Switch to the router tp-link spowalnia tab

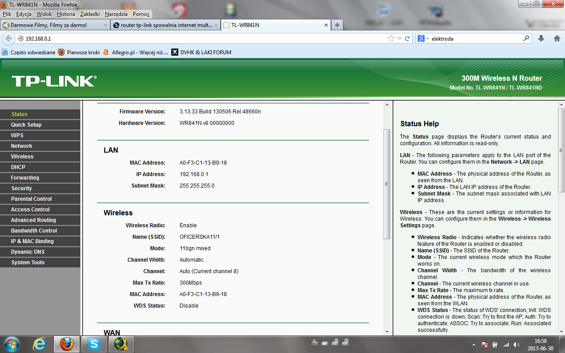(166, 25)
